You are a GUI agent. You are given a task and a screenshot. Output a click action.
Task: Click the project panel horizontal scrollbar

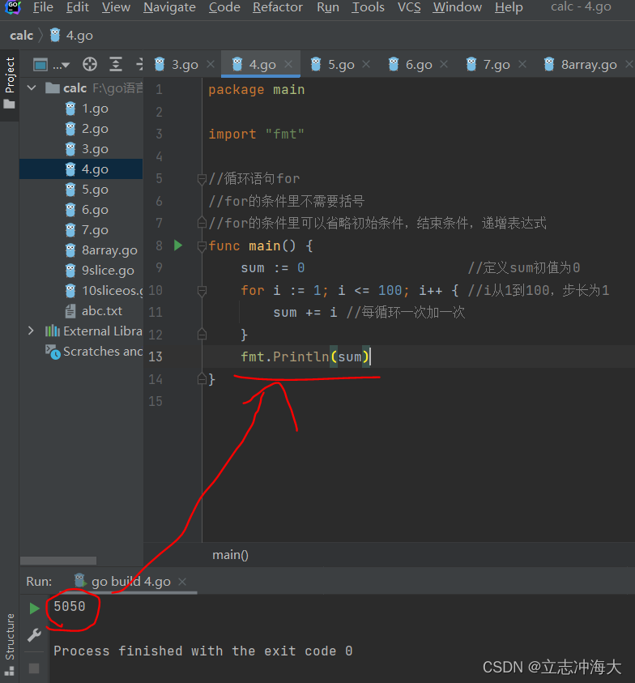click(58, 561)
